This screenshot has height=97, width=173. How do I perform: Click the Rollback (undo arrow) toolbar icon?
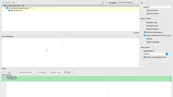6,3
